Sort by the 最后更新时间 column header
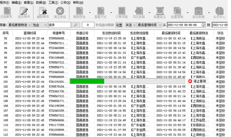 click(171, 33)
